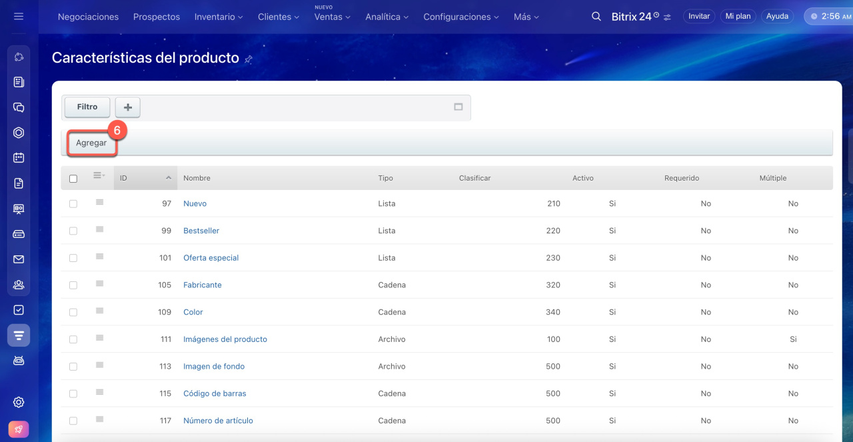Open the hamburger main menu icon
This screenshot has height=442, width=853.
click(x=19, y=17)
